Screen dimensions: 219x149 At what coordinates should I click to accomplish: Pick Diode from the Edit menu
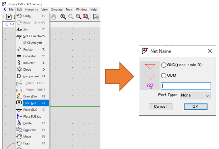pyautogui.click(x=33, y=69)
